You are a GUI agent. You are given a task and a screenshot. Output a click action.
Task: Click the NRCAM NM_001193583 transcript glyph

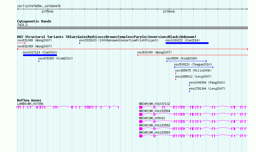click(x=194, y=136)
